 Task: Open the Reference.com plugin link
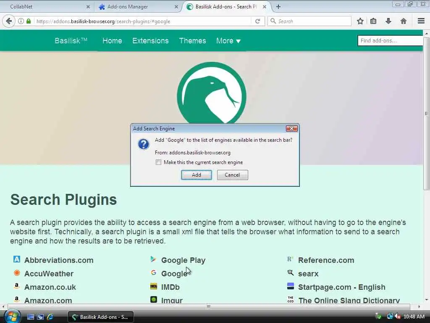tap(326, 260)
